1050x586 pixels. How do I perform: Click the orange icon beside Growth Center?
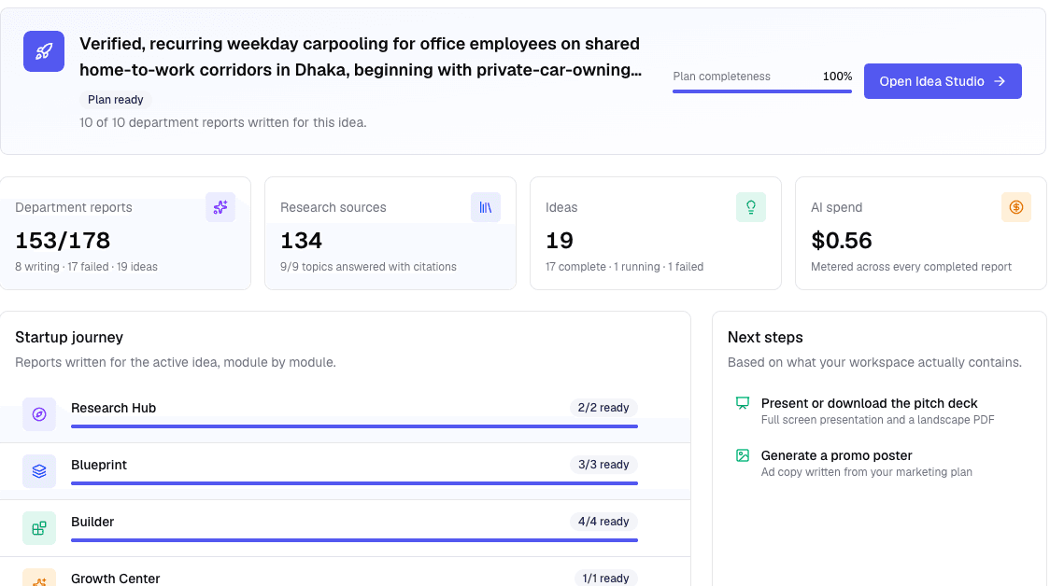[39, 578]
